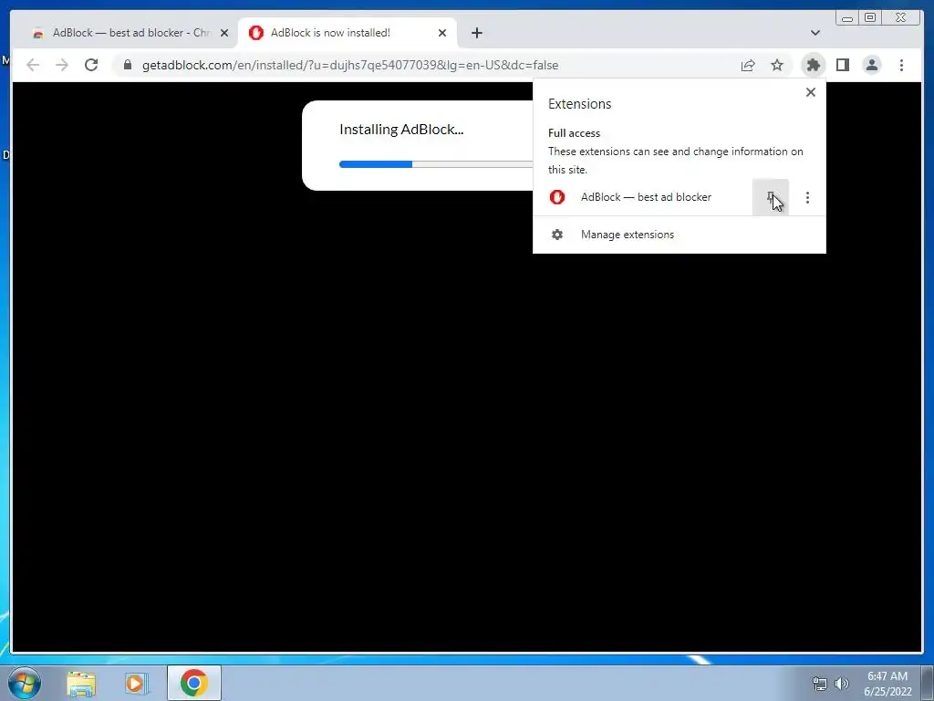Minimize the Chrome window

[847, 17]
